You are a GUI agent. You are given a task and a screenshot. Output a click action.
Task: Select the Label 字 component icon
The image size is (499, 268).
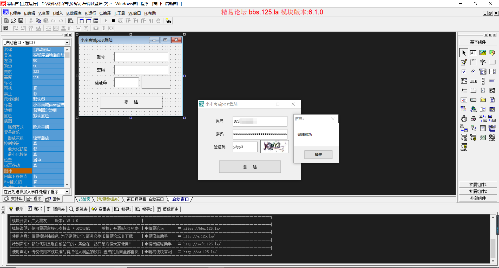(483, 62)
